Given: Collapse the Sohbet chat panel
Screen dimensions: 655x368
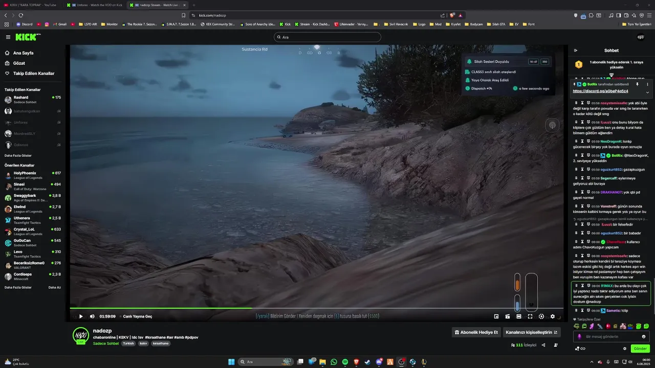Looking at the screenshot, I should (576, 50).
